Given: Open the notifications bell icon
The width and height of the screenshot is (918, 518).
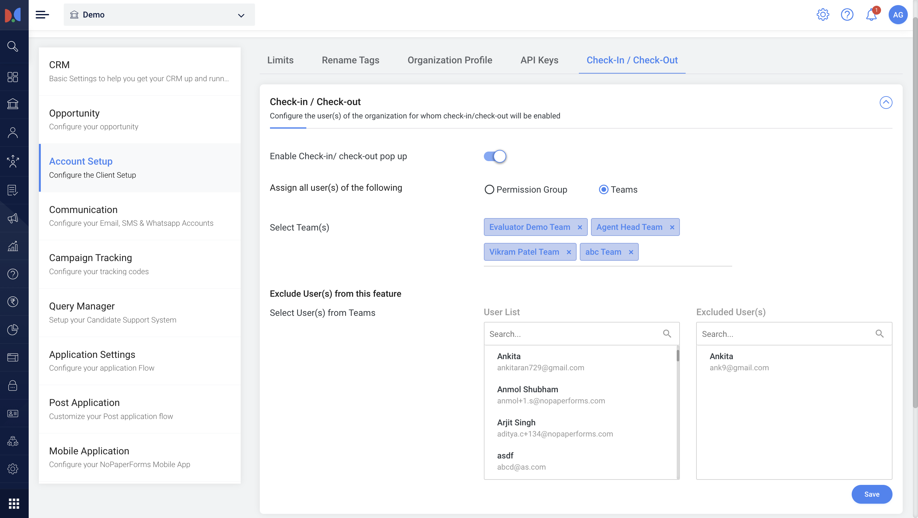Looking at the screenshot, I should click(x=872, y=15).
